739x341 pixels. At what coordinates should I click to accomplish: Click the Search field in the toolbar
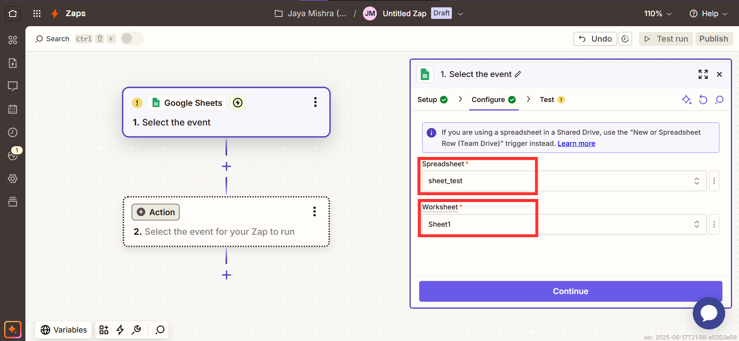point(52,39)
